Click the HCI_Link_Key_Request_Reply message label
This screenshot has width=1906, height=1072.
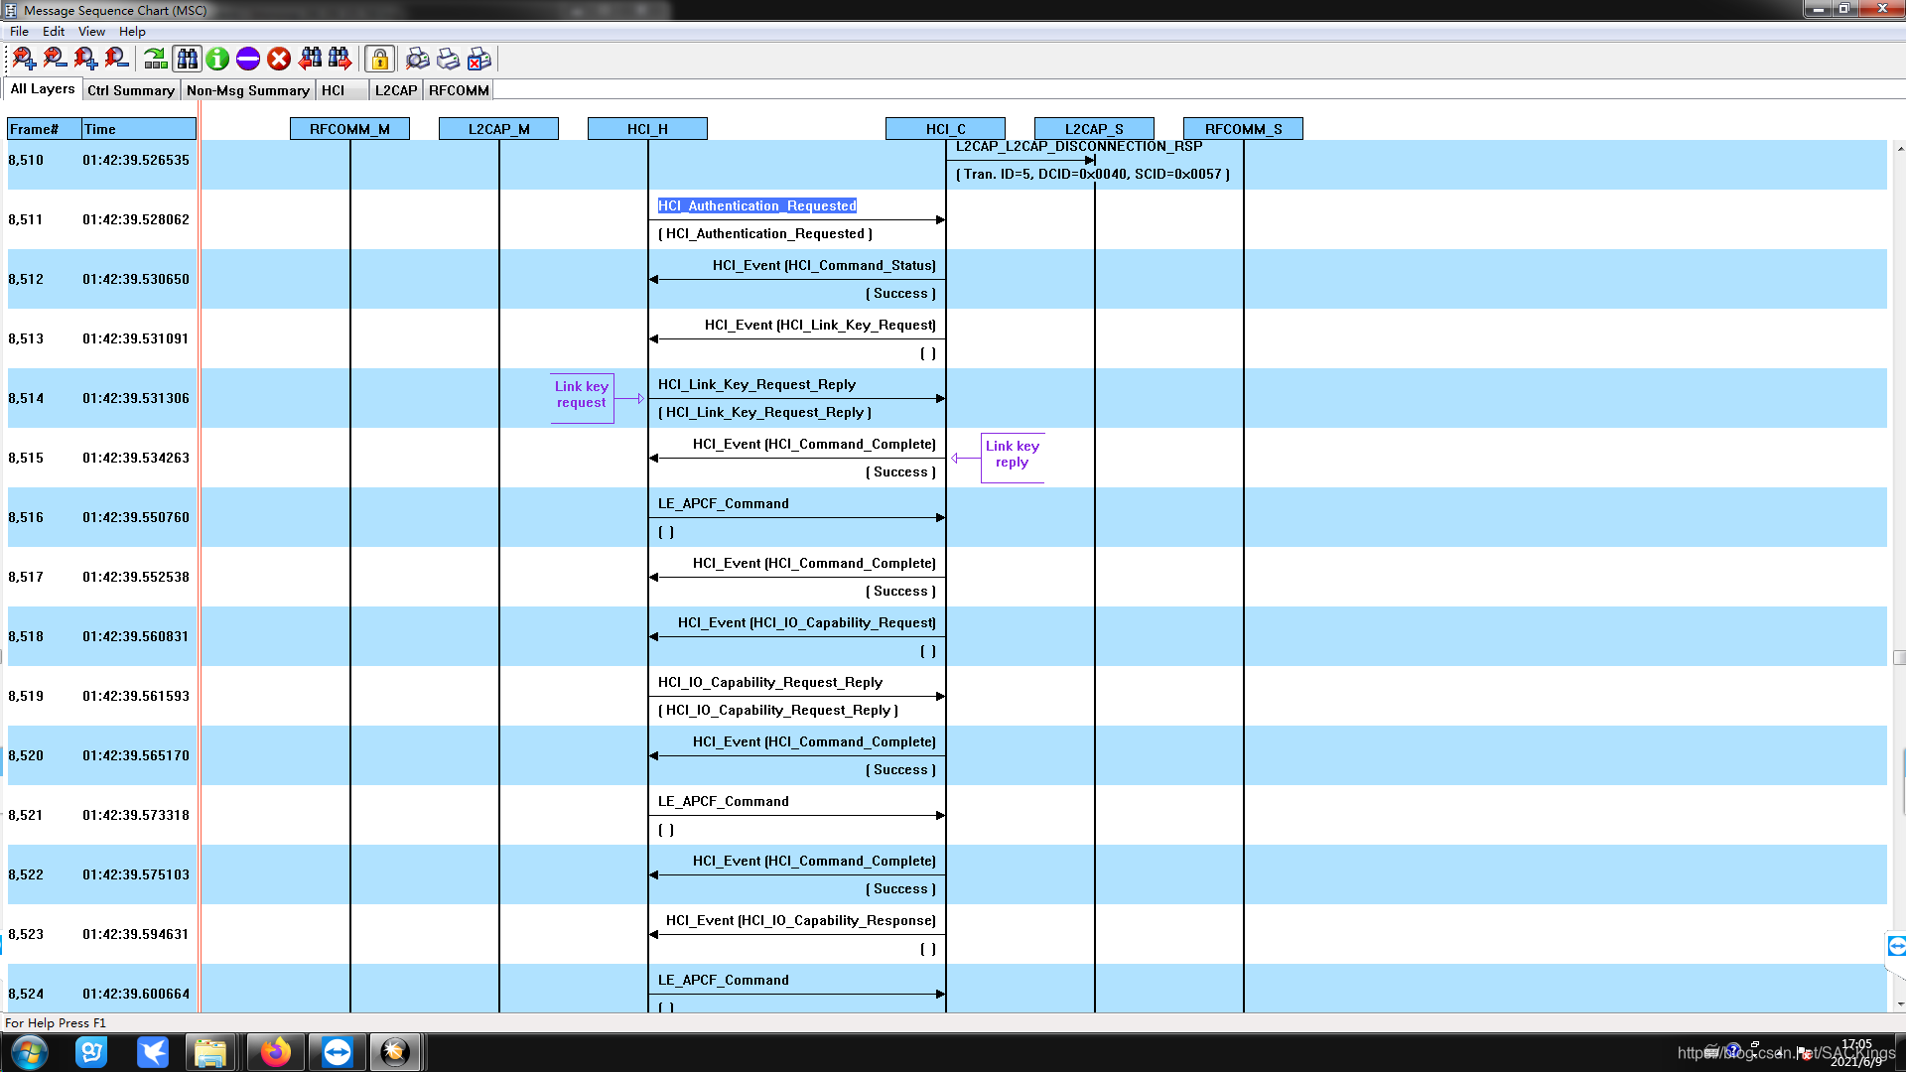click(x=756, y=384)
